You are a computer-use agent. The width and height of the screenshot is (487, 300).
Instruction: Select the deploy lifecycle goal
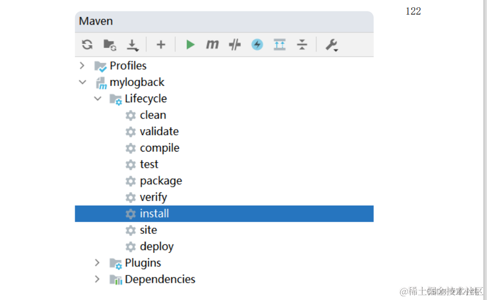tap(157, 247)
